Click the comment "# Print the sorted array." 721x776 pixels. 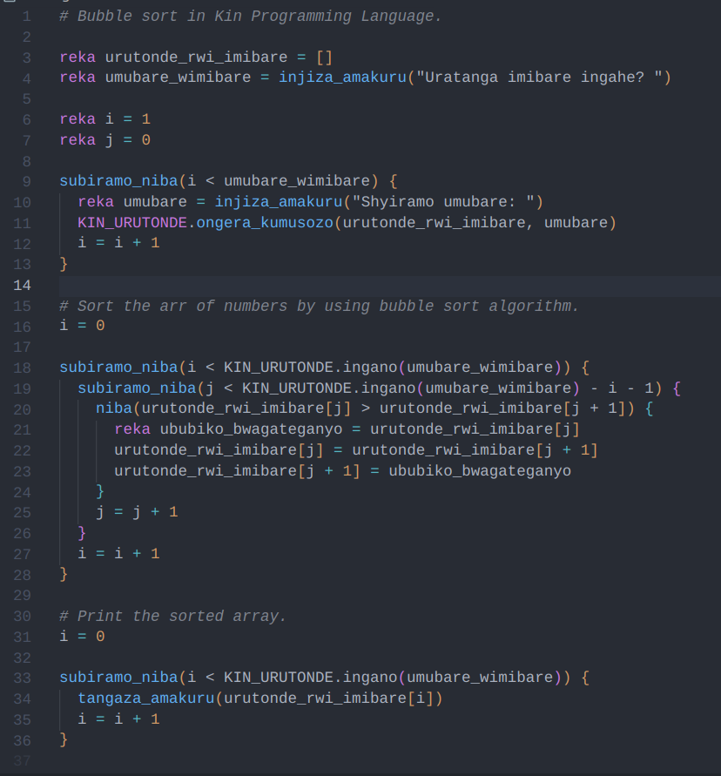tap(172, 616)
